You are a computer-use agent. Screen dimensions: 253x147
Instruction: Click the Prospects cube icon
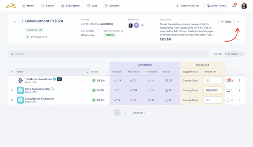(27, 37)
